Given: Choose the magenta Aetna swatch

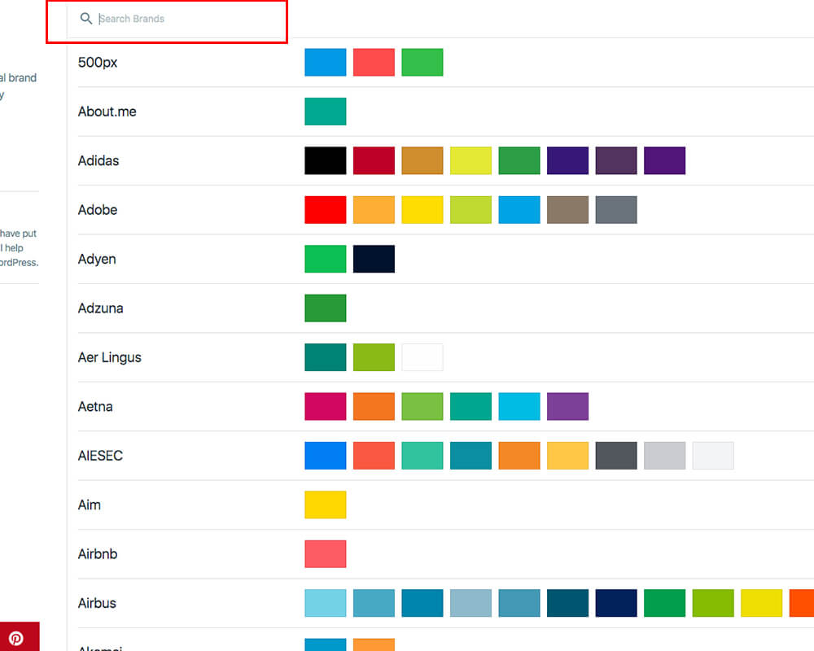Looking at the screenshot, I should coord(326,407).
